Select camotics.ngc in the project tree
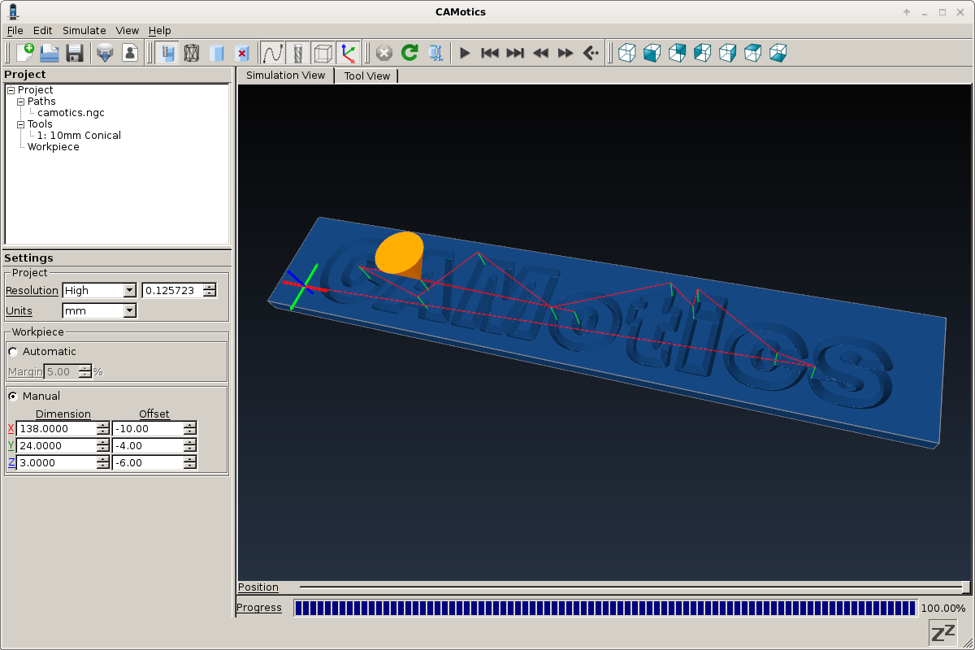975x650 pixels. (x=71, y=113)
